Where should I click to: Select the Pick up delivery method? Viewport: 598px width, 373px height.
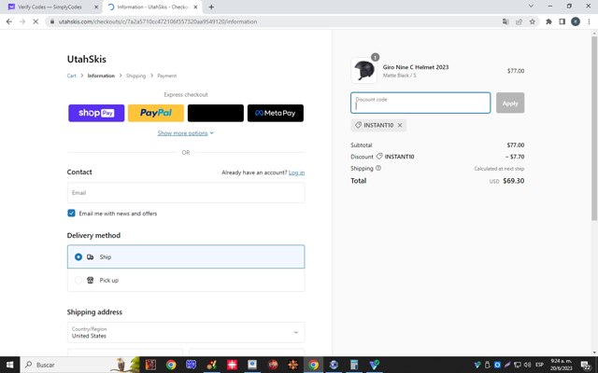coord(186,280)
